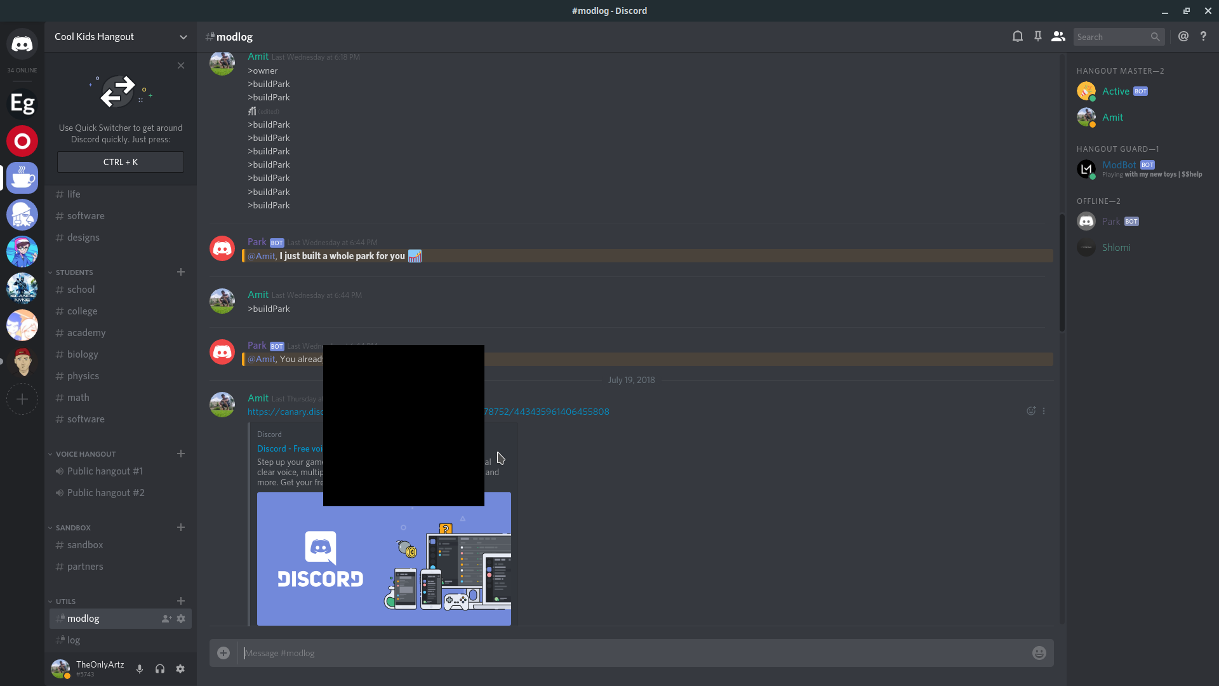The width and height of the screenshot is (1219, 686).
Task: Switch to the school channel
Action: pyautogui.click(x=121, y=290)
